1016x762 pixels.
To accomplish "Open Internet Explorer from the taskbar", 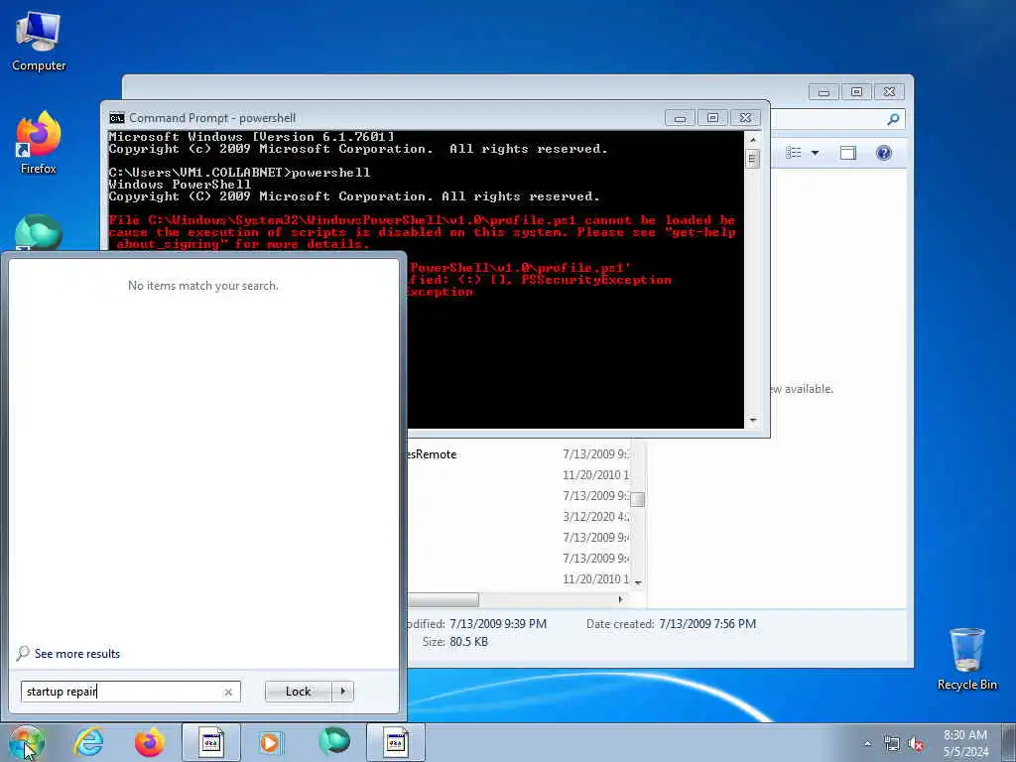I will tap(88, 742).
